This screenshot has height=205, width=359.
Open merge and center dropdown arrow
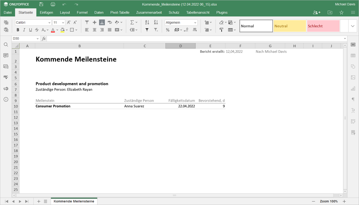(121, 30)
